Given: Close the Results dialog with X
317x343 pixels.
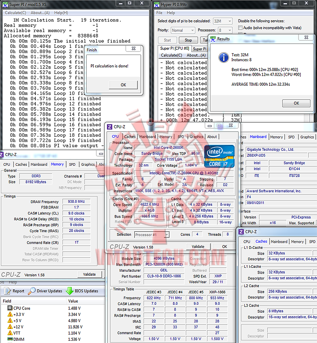Looking at the screenshot, I should click(306, 37).
